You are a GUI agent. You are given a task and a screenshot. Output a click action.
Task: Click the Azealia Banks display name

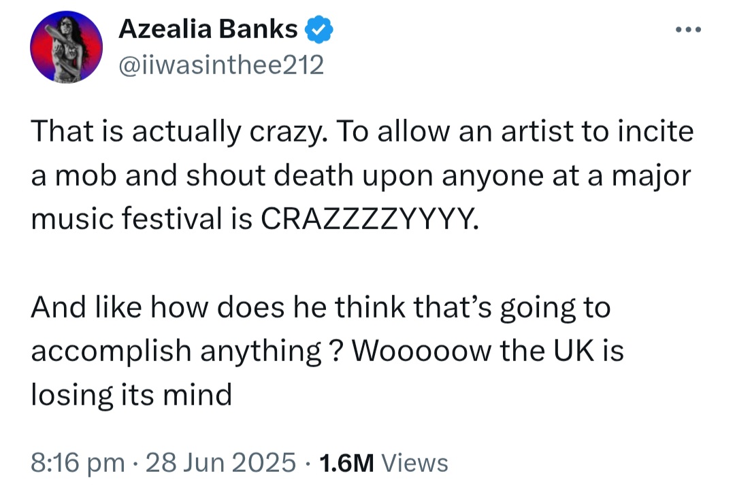(x=208, y=29)
